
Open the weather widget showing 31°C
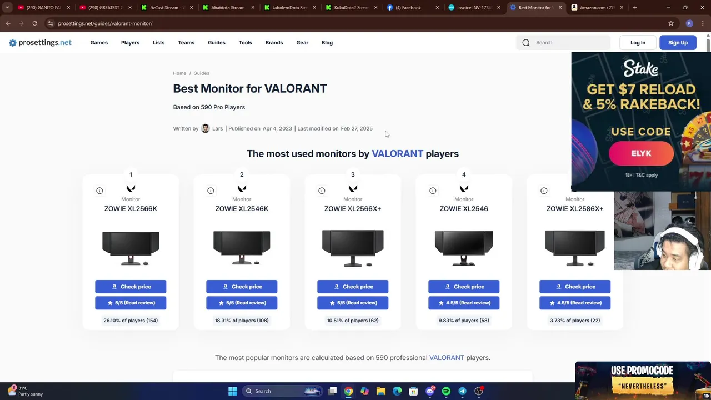tap(25, 391)
